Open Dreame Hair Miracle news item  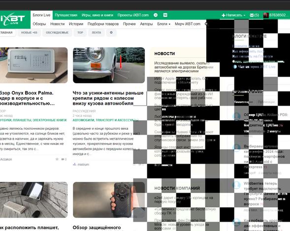pyautogui.click(x=182, y=224)
